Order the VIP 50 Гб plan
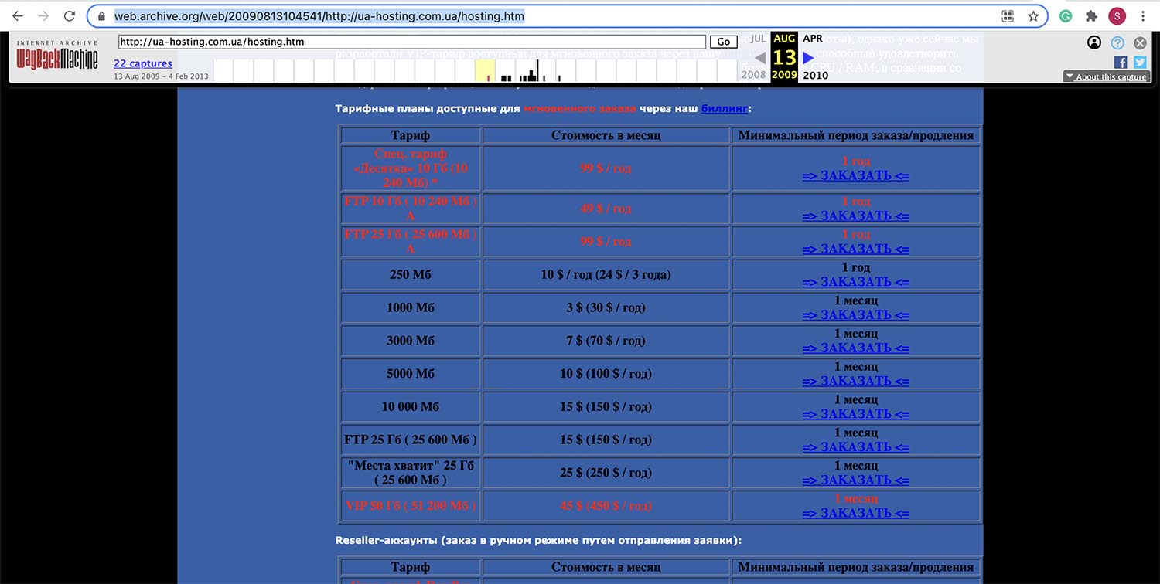This screenshot has width=1160, height=584. pyautogui.click(x=856, y=513)
